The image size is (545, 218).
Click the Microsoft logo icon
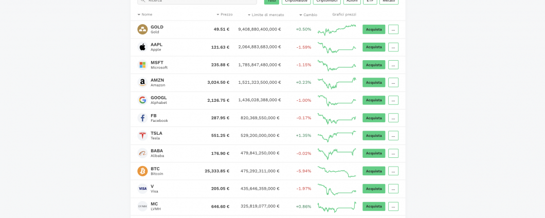click(x=142, y=65)
